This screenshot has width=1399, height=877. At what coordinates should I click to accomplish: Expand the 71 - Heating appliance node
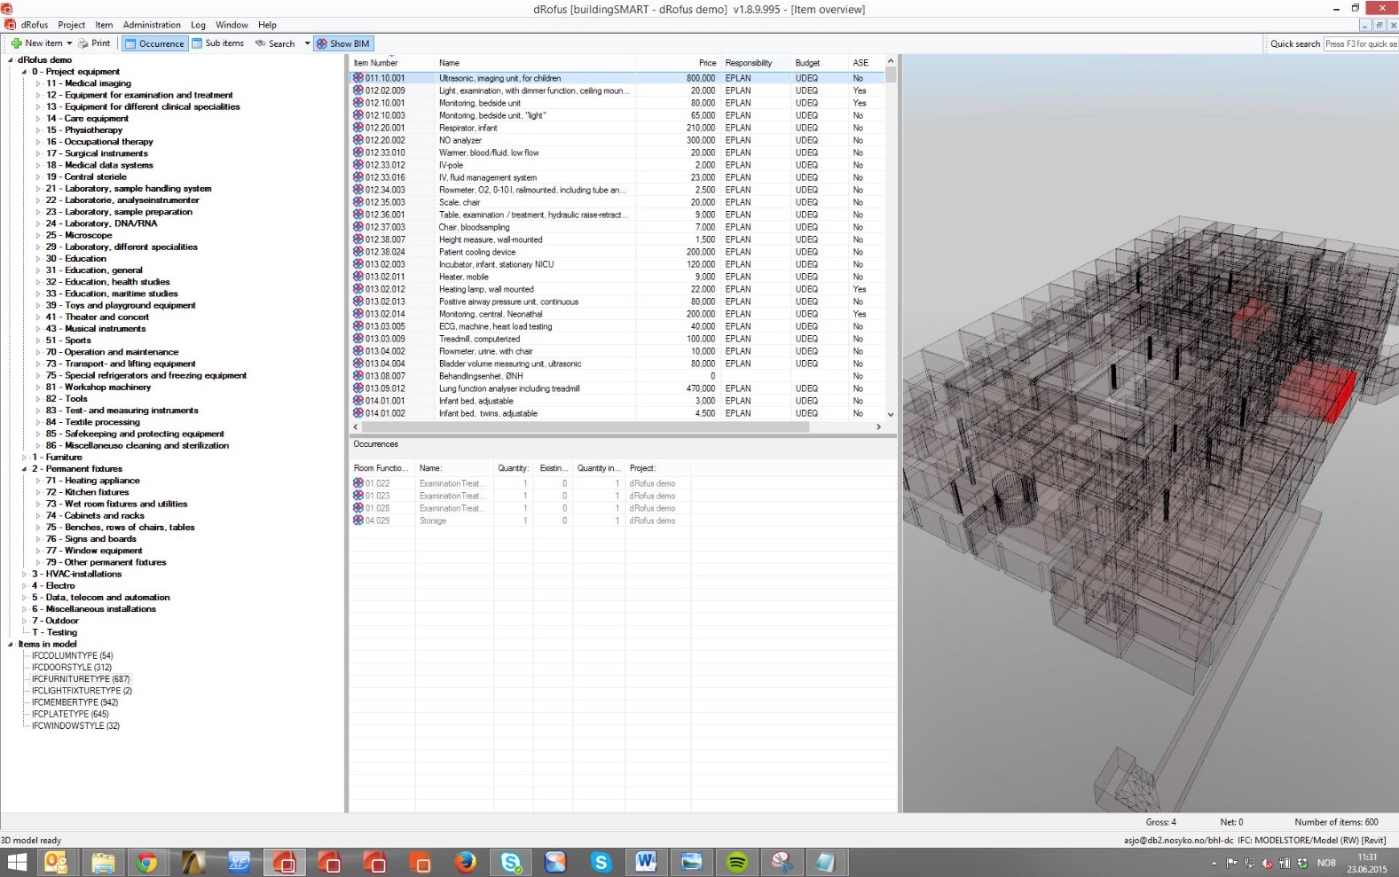[39, 481]
